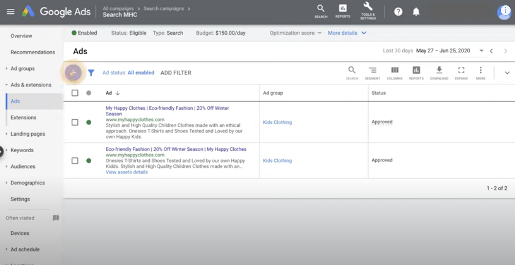Open Tools & Settings wrench
The height and width of the screenshot is (265, 515).
pyautogui.click(x=368, y=11)
